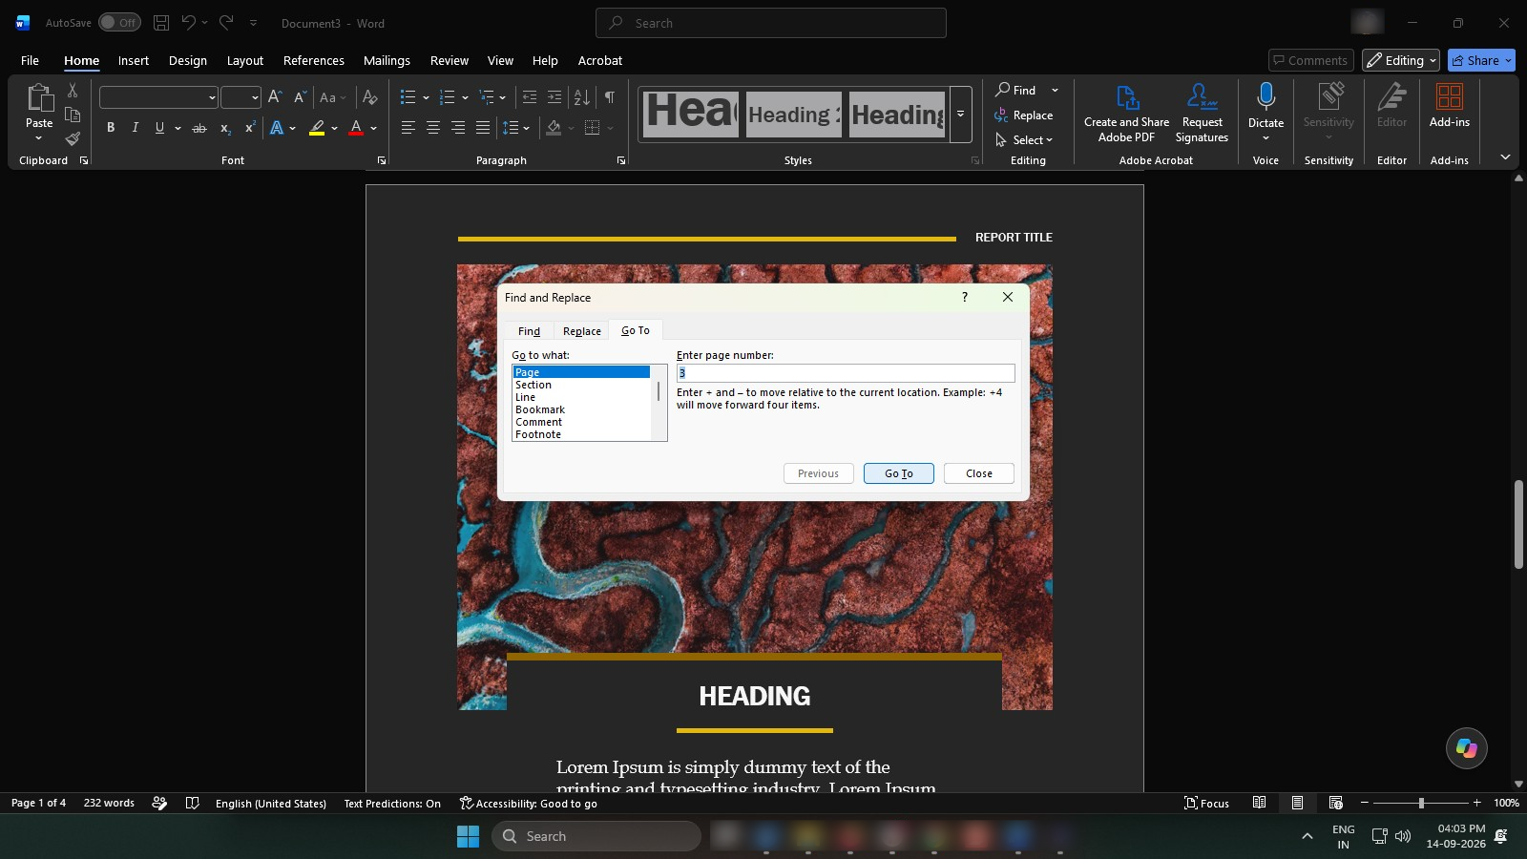Click the Enter page number field

[846, 373]
